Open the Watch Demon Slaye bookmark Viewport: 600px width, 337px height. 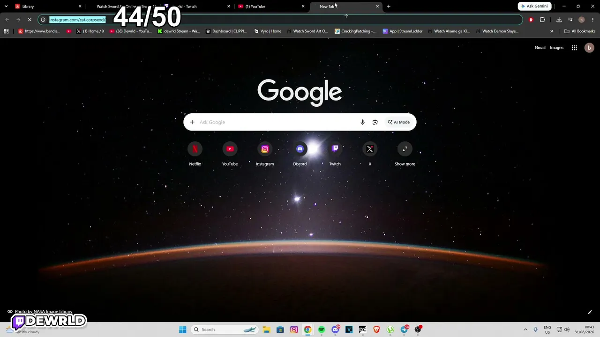tap(497, 31)
